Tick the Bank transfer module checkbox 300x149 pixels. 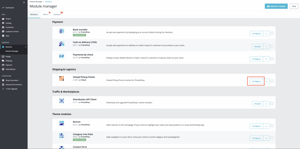tap(272, 33)
